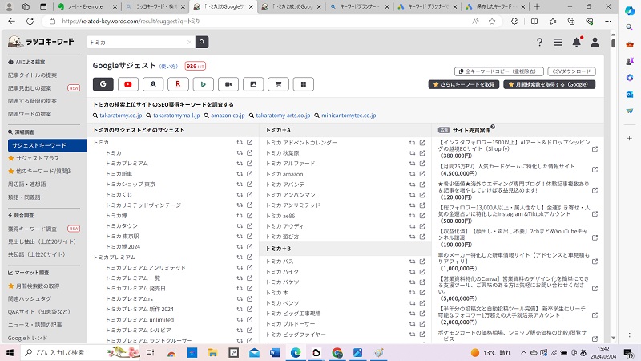
Task: Select the video camera suggest source icon
Action: click(x=228, y=84)
